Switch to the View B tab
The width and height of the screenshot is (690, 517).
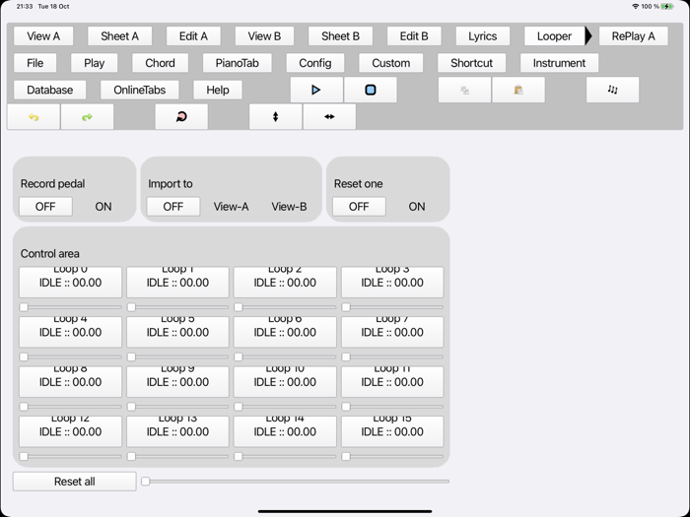264,36
